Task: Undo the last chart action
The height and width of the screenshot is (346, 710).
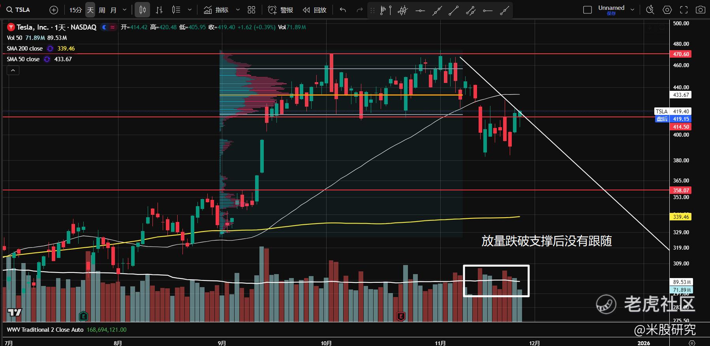Action: pos(343,10)
